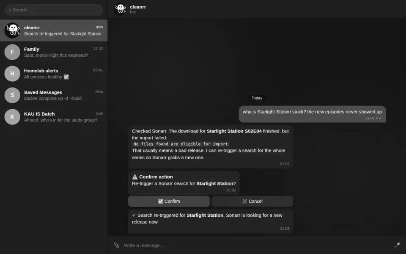The width and height of the screenshot is (406, 254).
Task: Click the microphone voice message icon
Action: (x=397, y=245)
